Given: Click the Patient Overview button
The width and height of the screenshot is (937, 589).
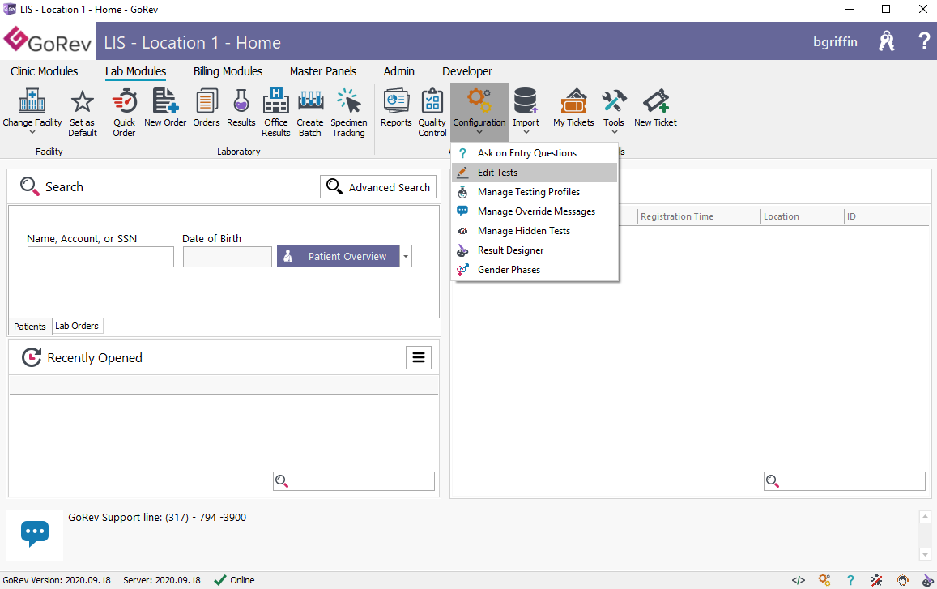Looking at the screenshot, I should point(339,257).
